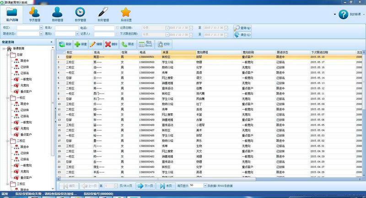Click the 查询 search button
Image resolution: width=366 pixels, height=198 pixels.
coord(242,28)
